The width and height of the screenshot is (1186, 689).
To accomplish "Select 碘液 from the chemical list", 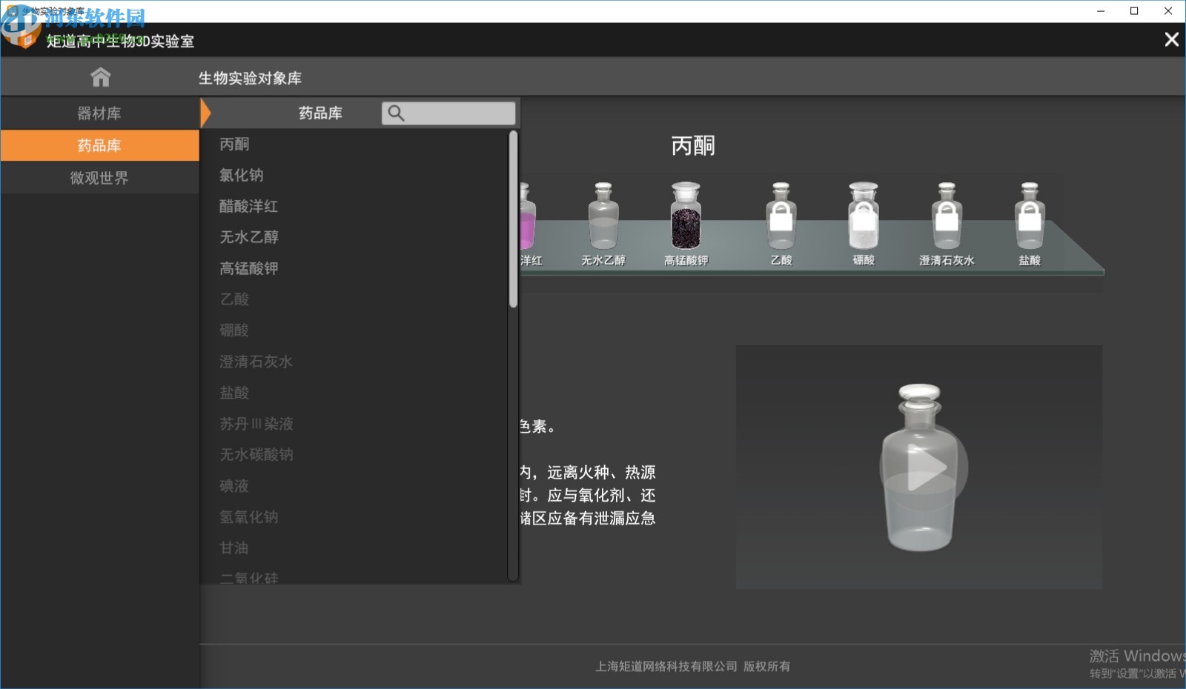I will [233, 486].
